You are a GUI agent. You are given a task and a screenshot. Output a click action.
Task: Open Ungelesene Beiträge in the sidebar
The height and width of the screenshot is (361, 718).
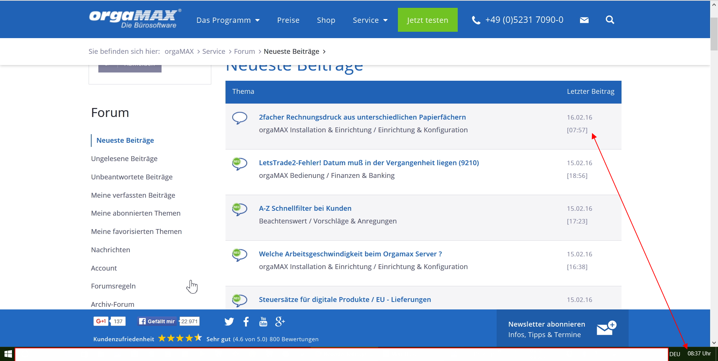124,159
